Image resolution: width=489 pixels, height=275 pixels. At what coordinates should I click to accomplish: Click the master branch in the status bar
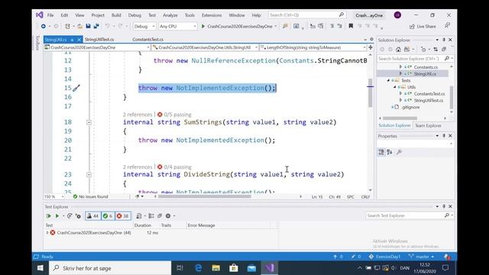tap(421, 257)
